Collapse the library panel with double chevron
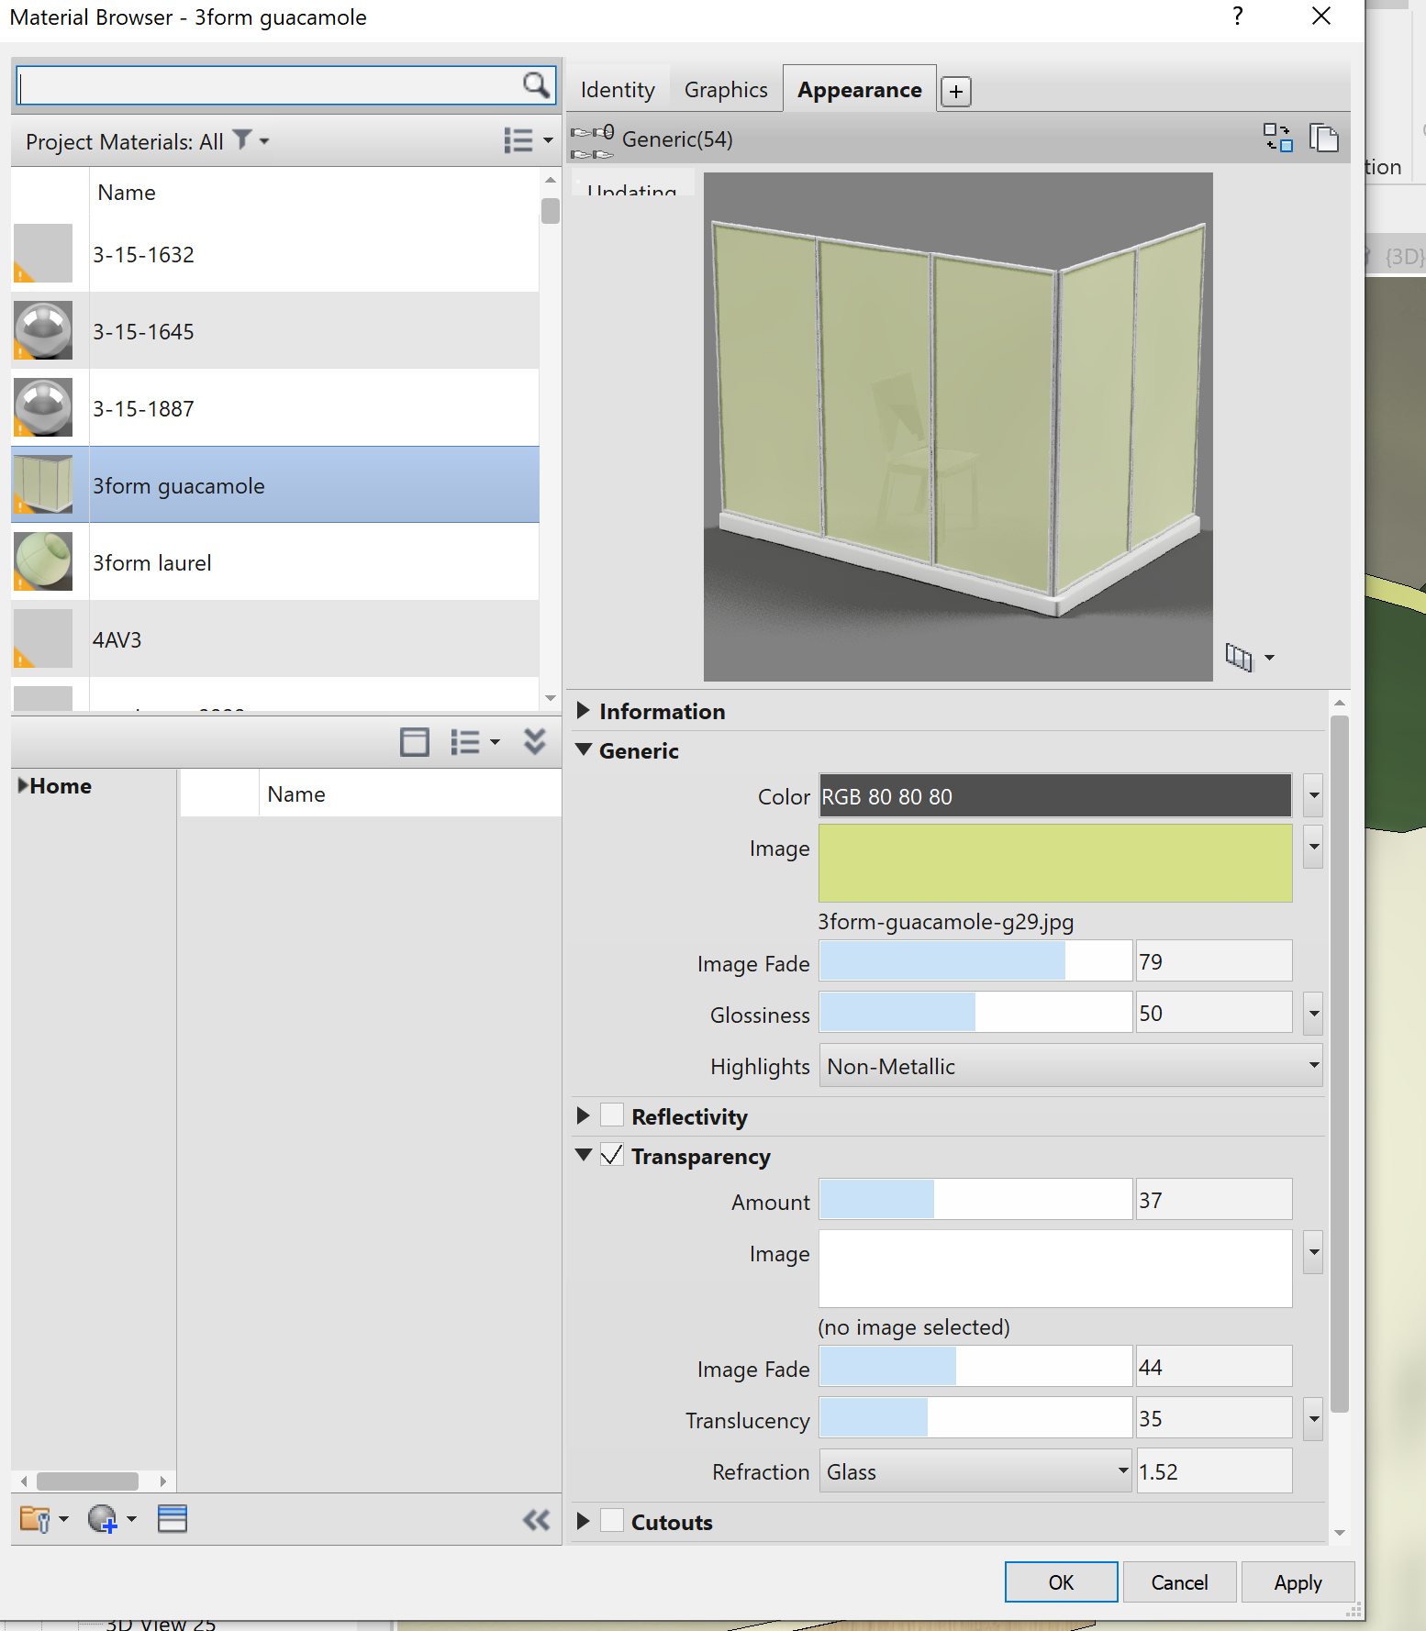 (x=535, y=741)
